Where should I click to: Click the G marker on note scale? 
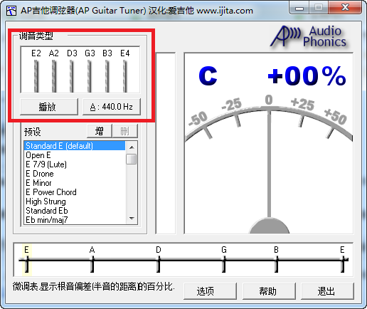(x=224, y=261)
